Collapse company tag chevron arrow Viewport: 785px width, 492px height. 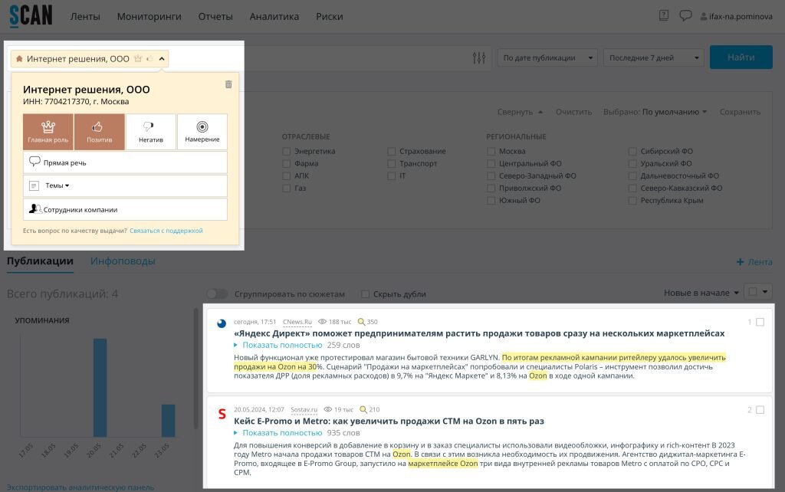click(x=162, y=58)
